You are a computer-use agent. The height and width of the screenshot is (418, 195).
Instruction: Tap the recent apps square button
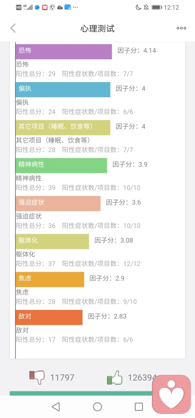[139, 407]
